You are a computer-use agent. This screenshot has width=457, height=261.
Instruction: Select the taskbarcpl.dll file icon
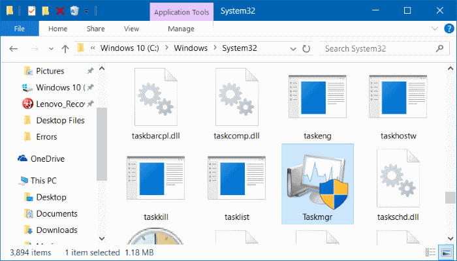156,97
